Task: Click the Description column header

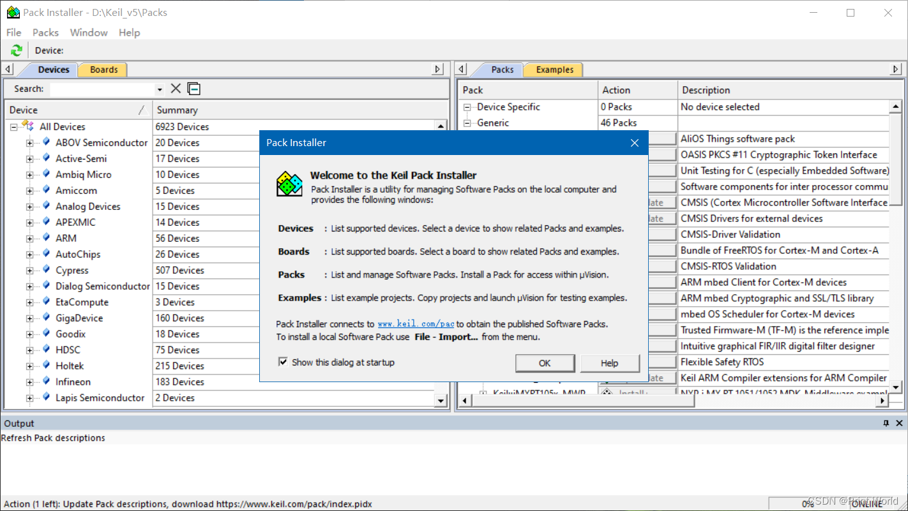Action: coord(790,90)
